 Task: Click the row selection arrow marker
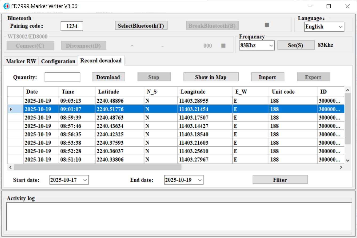coord(10,109)
